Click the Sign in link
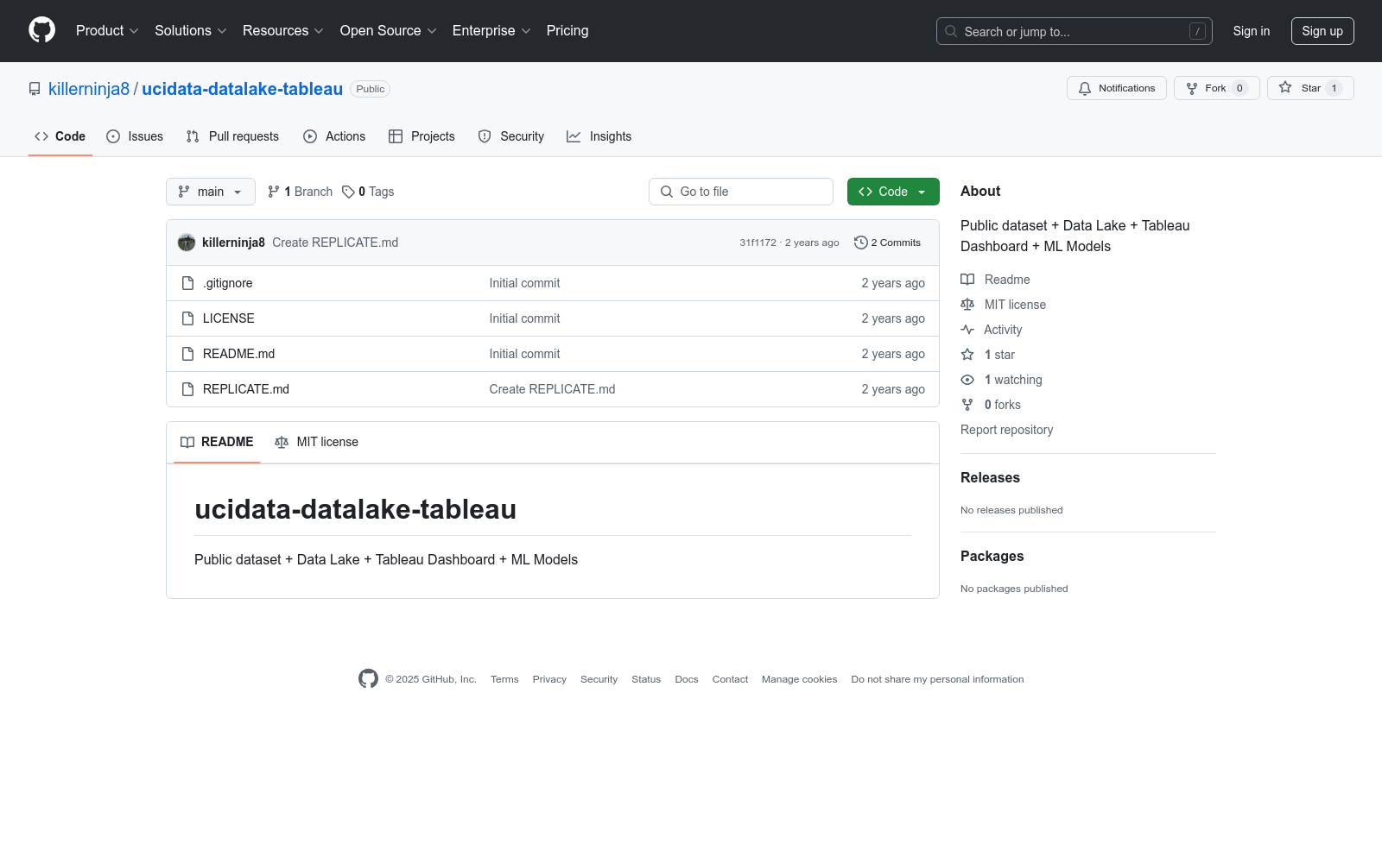Image resolution: width=1382 pixels, height=863 pixels. click(1252, 31)
